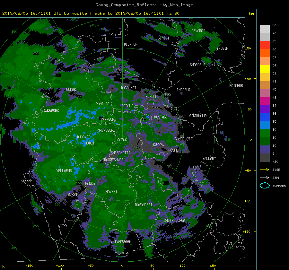Click the magenta 39 dBZ legend swatch
This screenshot has width=289, height=270.
265,101
